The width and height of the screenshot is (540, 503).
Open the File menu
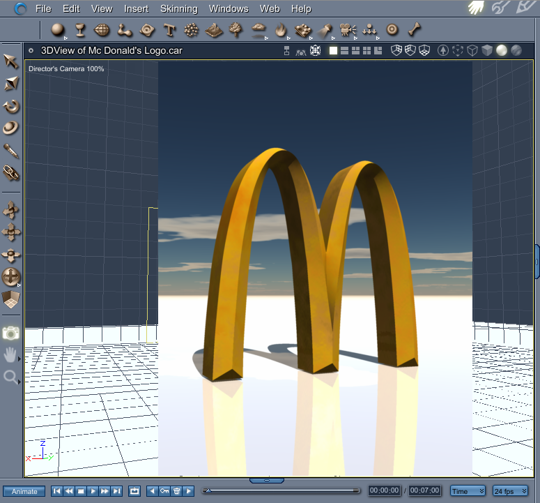[x=43, y=8]
